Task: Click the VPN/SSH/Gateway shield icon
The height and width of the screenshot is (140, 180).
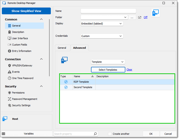Action: click(x=10, y=65)
